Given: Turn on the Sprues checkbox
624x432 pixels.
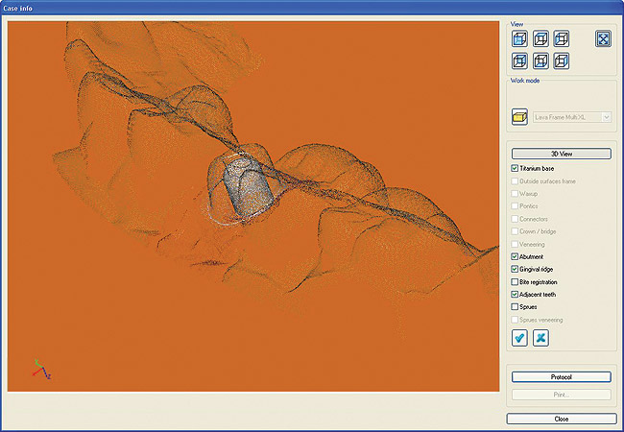Looking at the screenshot, I should click(x=516, y=307).
